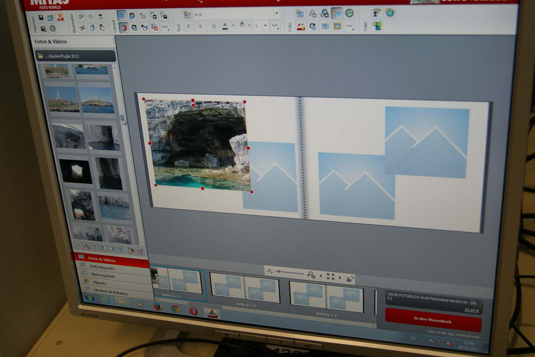Click the 'In den Warenkorb' button
The width and height of the screenshot is (535, 357).
tap(433, 320)
